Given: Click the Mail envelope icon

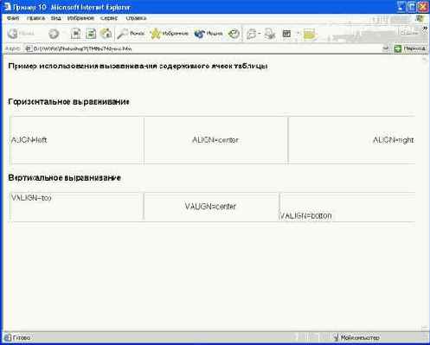Looking at the screenshot, I should click(252, 34).
